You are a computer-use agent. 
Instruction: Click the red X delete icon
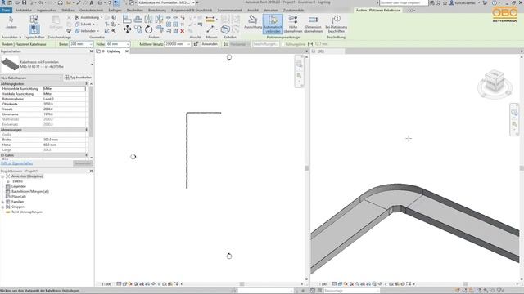(x=183, y=31)
